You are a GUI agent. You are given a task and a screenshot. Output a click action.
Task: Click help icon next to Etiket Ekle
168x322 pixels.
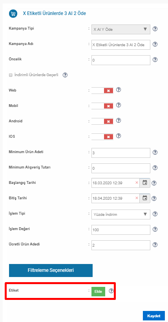(111, 291)
